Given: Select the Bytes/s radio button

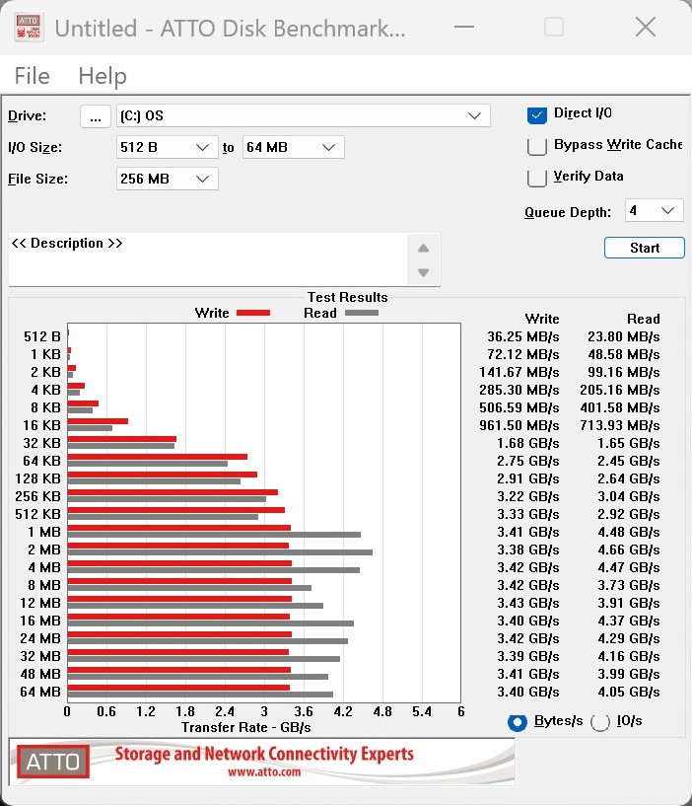Looking at the screenshot, I should point(518,722).
